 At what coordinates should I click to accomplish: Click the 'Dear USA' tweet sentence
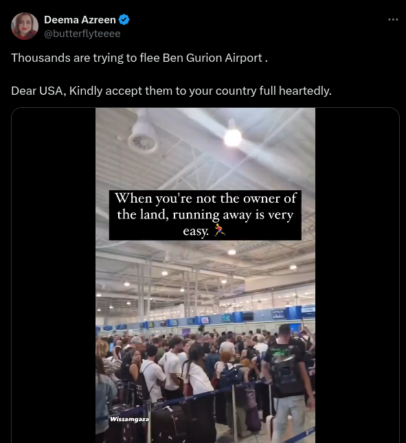[x=171, y=91]
